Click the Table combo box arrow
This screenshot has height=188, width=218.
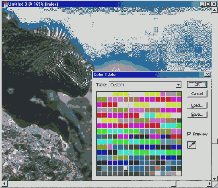(178, 85)
